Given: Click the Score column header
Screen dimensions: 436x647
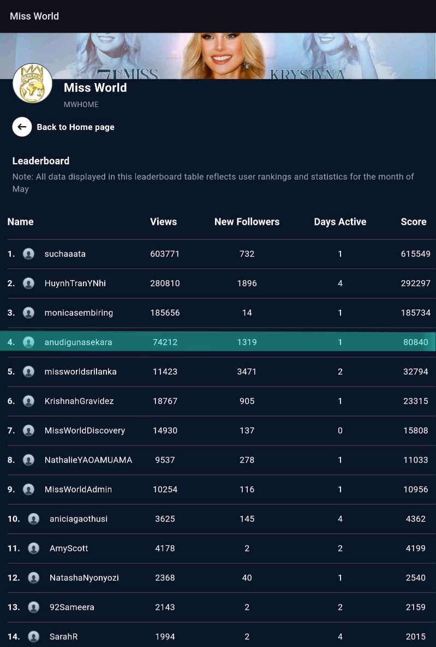Looking at the screenshot, I should click(414, 222).
